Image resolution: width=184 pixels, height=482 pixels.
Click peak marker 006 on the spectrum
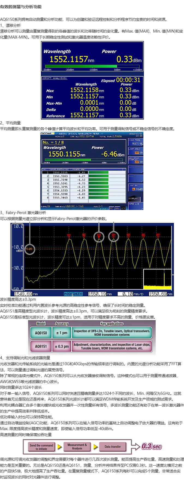(x=143, y=236)
